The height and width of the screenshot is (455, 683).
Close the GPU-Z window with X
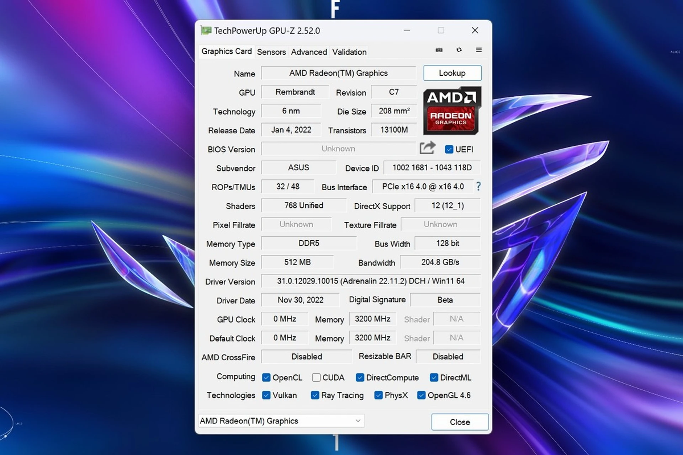click(x=475, y=31)
